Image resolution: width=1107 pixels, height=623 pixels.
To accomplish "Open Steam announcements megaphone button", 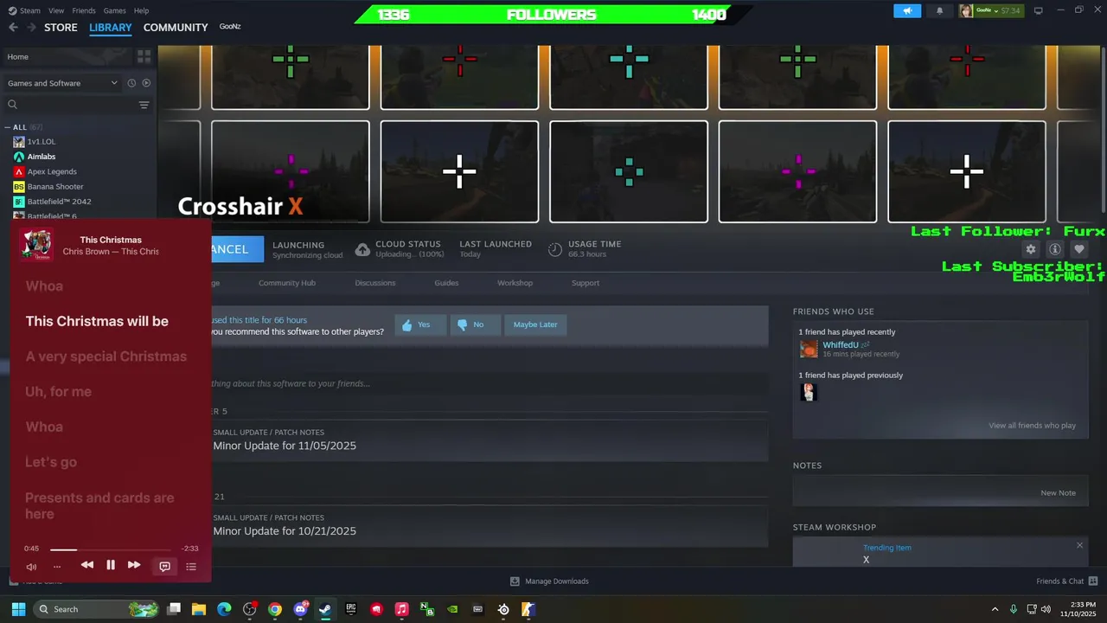I will tap(907, 11).
